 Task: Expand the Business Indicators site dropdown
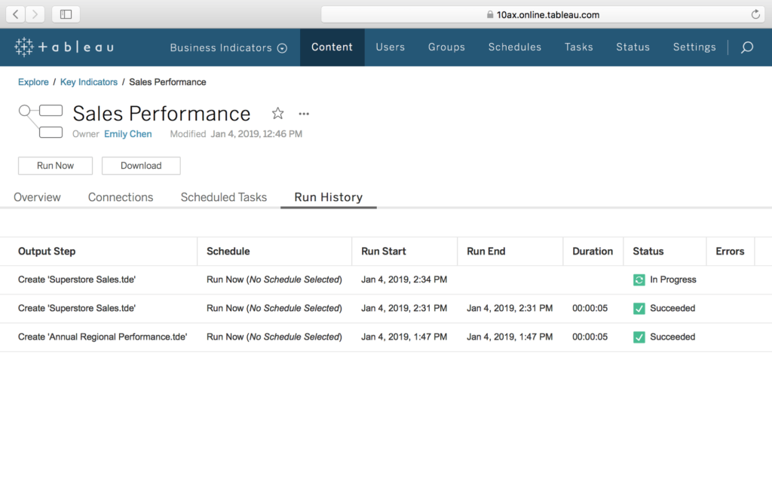(x=282, y=48)
